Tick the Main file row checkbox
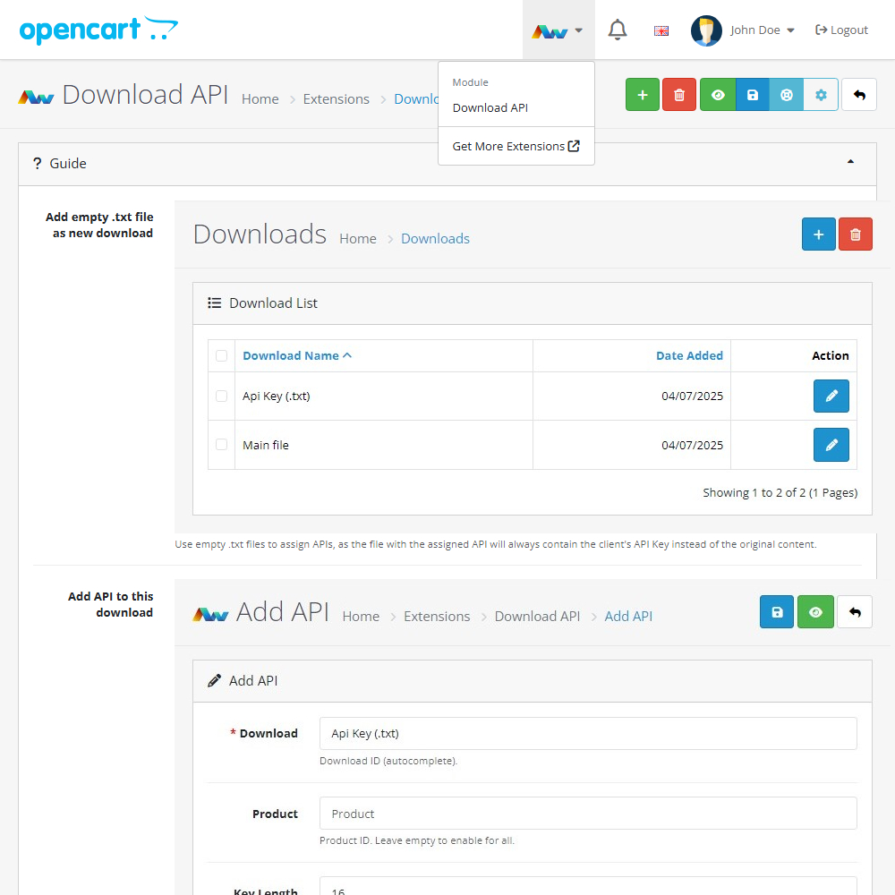Screen dimensions: 895x895 (221, 445)
